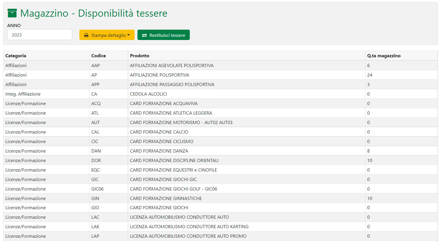Expand the Stampa dettaglio dropdown caret
The height and width of the screenshot is (242, 440).
coord(129,35)
